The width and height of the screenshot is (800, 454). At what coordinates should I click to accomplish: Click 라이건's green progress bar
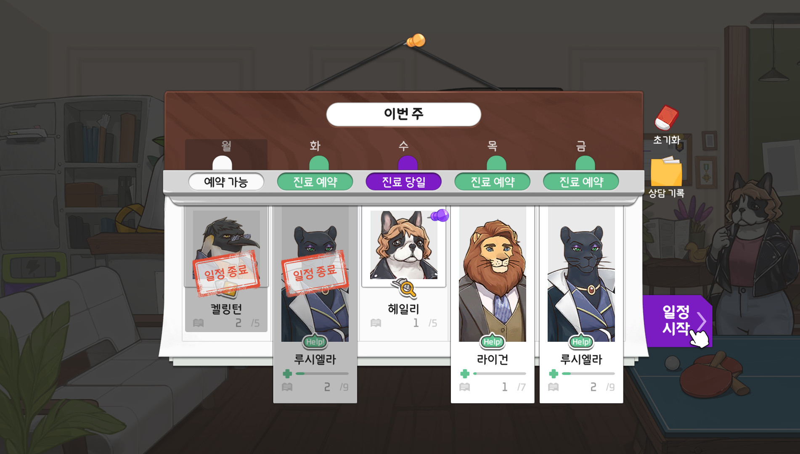click(x=500, y=373)
